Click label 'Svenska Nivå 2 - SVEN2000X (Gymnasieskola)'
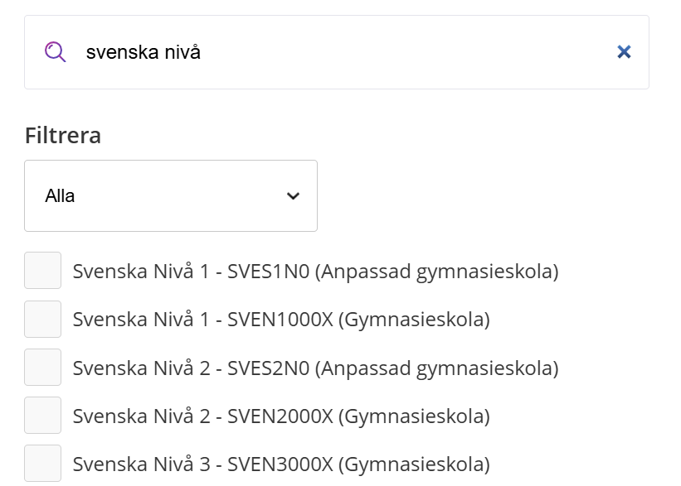Screen dimensions: 681x486 pyautogui.click(x=281, y=416)
